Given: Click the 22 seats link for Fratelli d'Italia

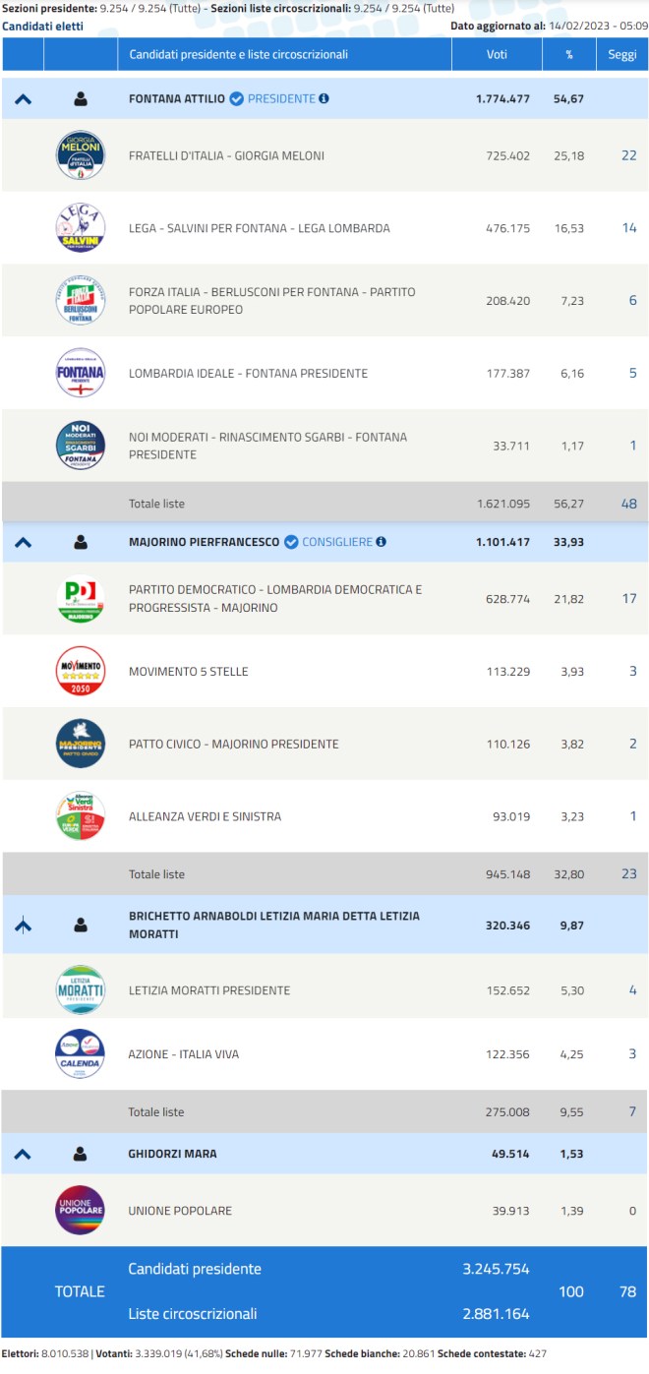Looking at the screenshot, I should click(x=628, y=155).
